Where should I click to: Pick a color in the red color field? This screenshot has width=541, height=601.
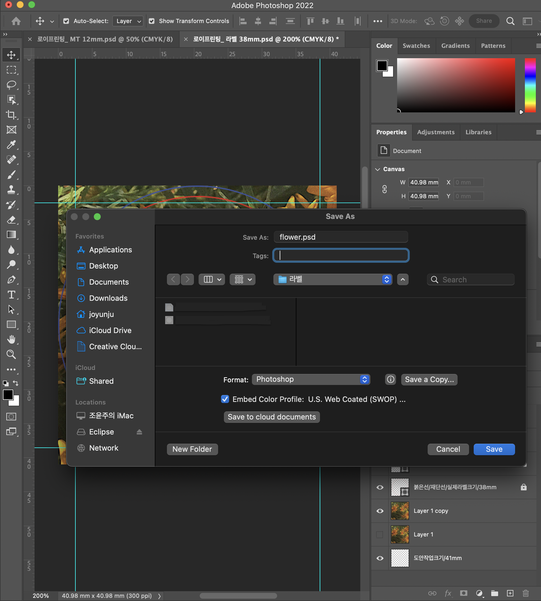(x=456, y=85)
